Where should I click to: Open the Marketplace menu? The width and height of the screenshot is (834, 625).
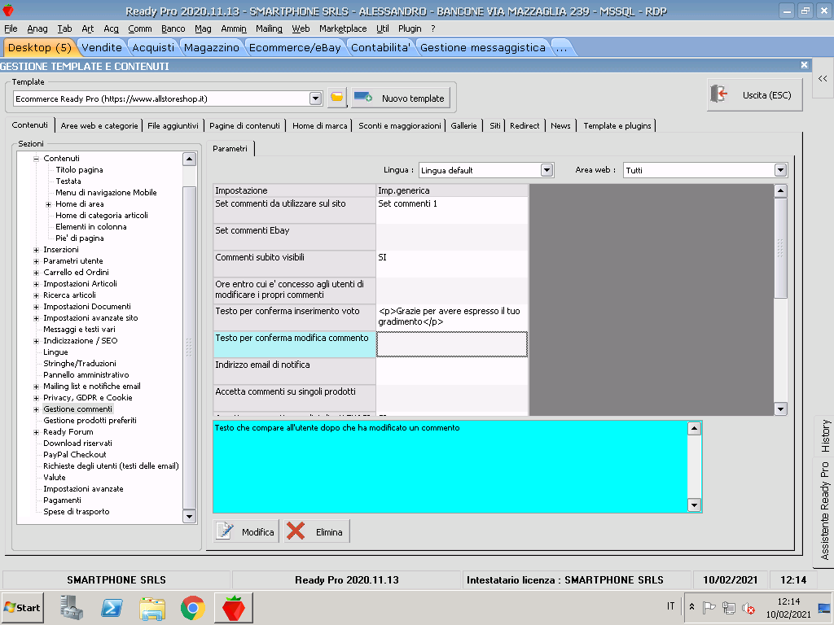click(x=343, y=28)
